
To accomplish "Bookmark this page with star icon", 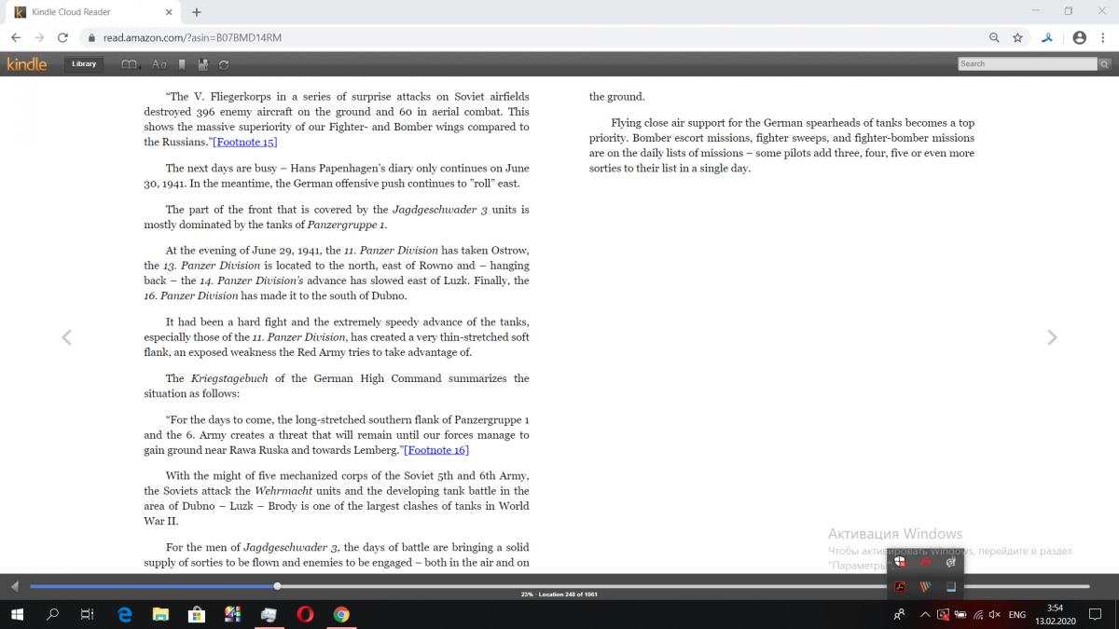I will coord(1018,38).
